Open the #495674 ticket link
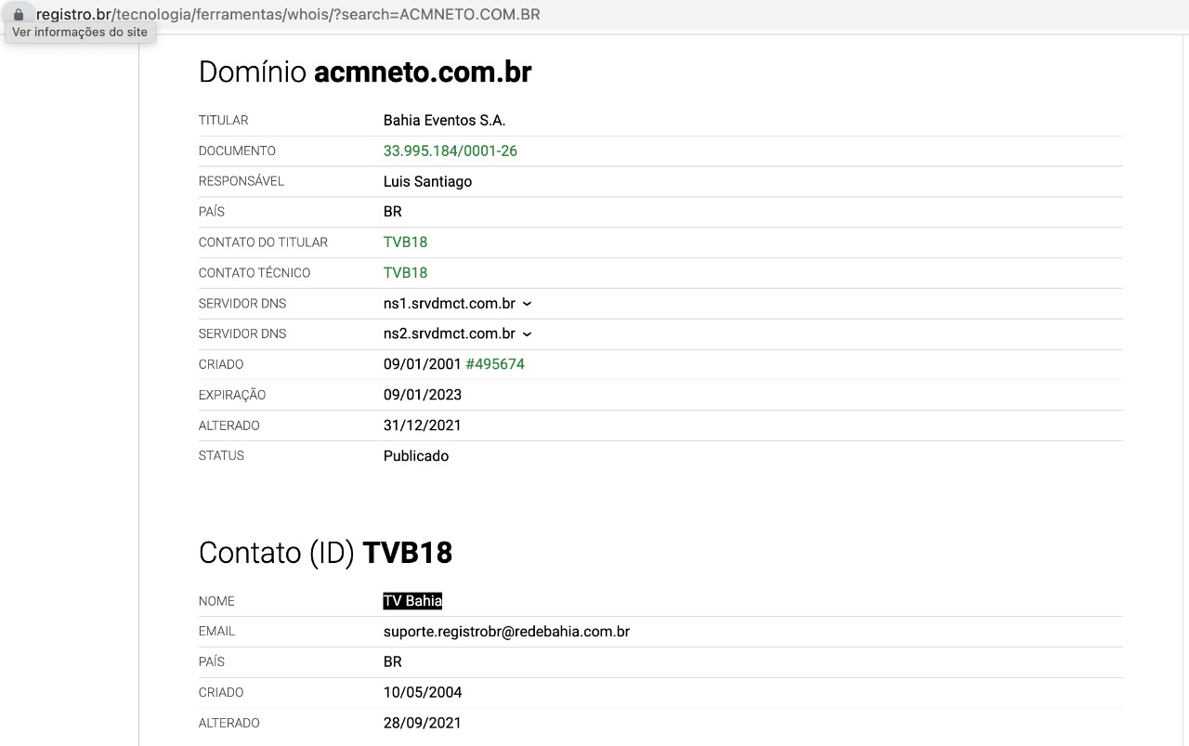 (x=494, y=364)
